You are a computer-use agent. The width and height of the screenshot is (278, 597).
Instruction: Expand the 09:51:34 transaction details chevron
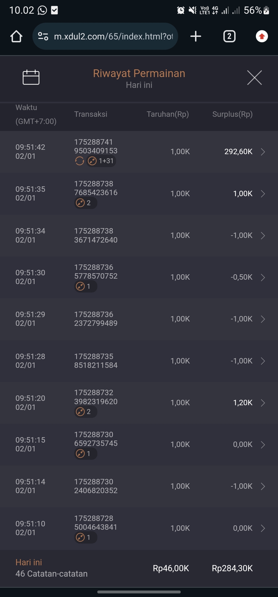pos(263,235)
